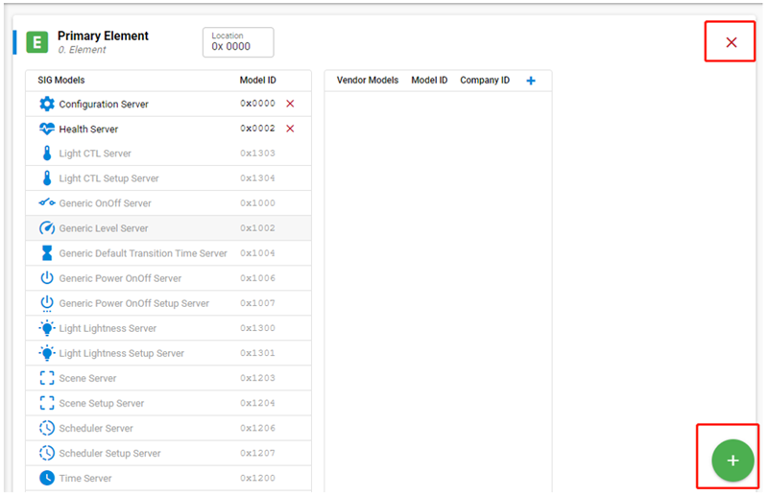
Task: Select the Generic Level Server model
Action: point(104,228)
